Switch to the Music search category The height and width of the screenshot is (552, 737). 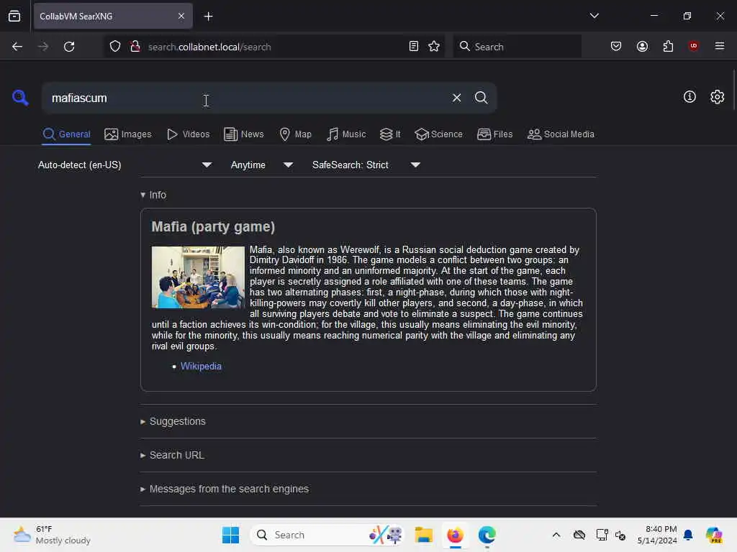coord(346,134)
